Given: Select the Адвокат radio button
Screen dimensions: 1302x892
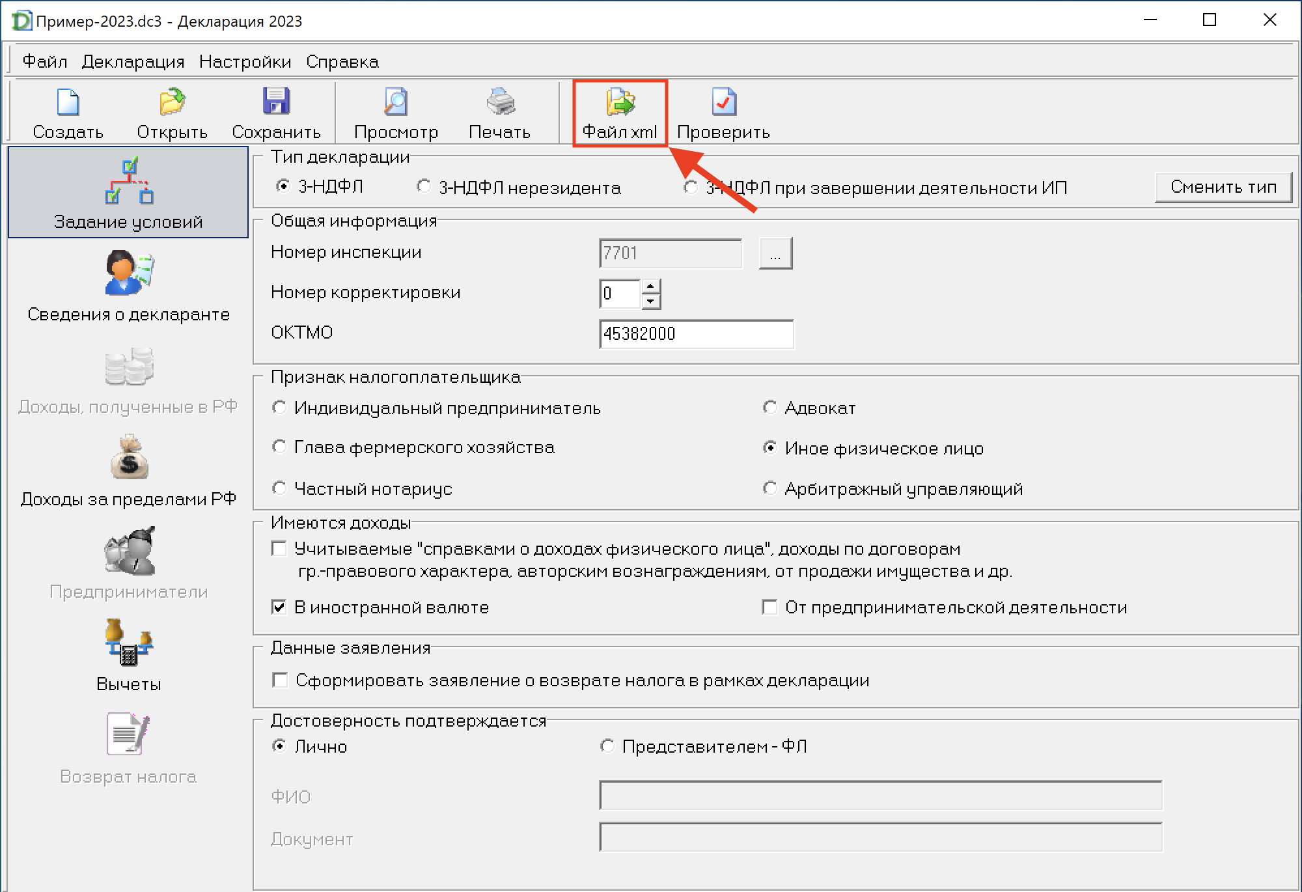Looking at the screenshot, I should tap(769, 408).
